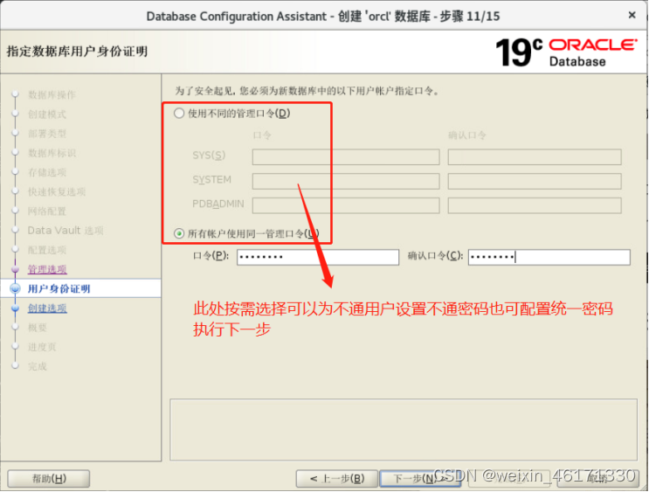This screenshot has width=649, height=492.
Task: Click the 数据库标识 step label
Action: [52, 153]
